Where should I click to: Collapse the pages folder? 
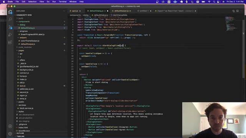pos(21,50)
